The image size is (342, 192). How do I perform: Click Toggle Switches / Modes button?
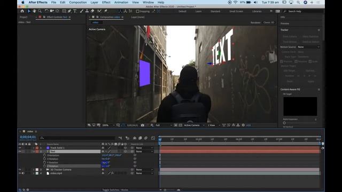click(115, 190)
